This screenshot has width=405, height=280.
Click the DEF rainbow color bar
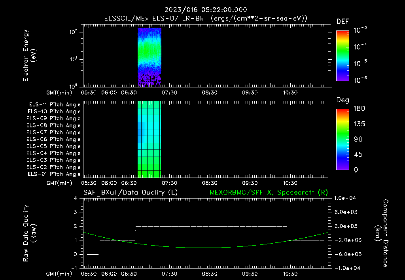pos(343,55)
